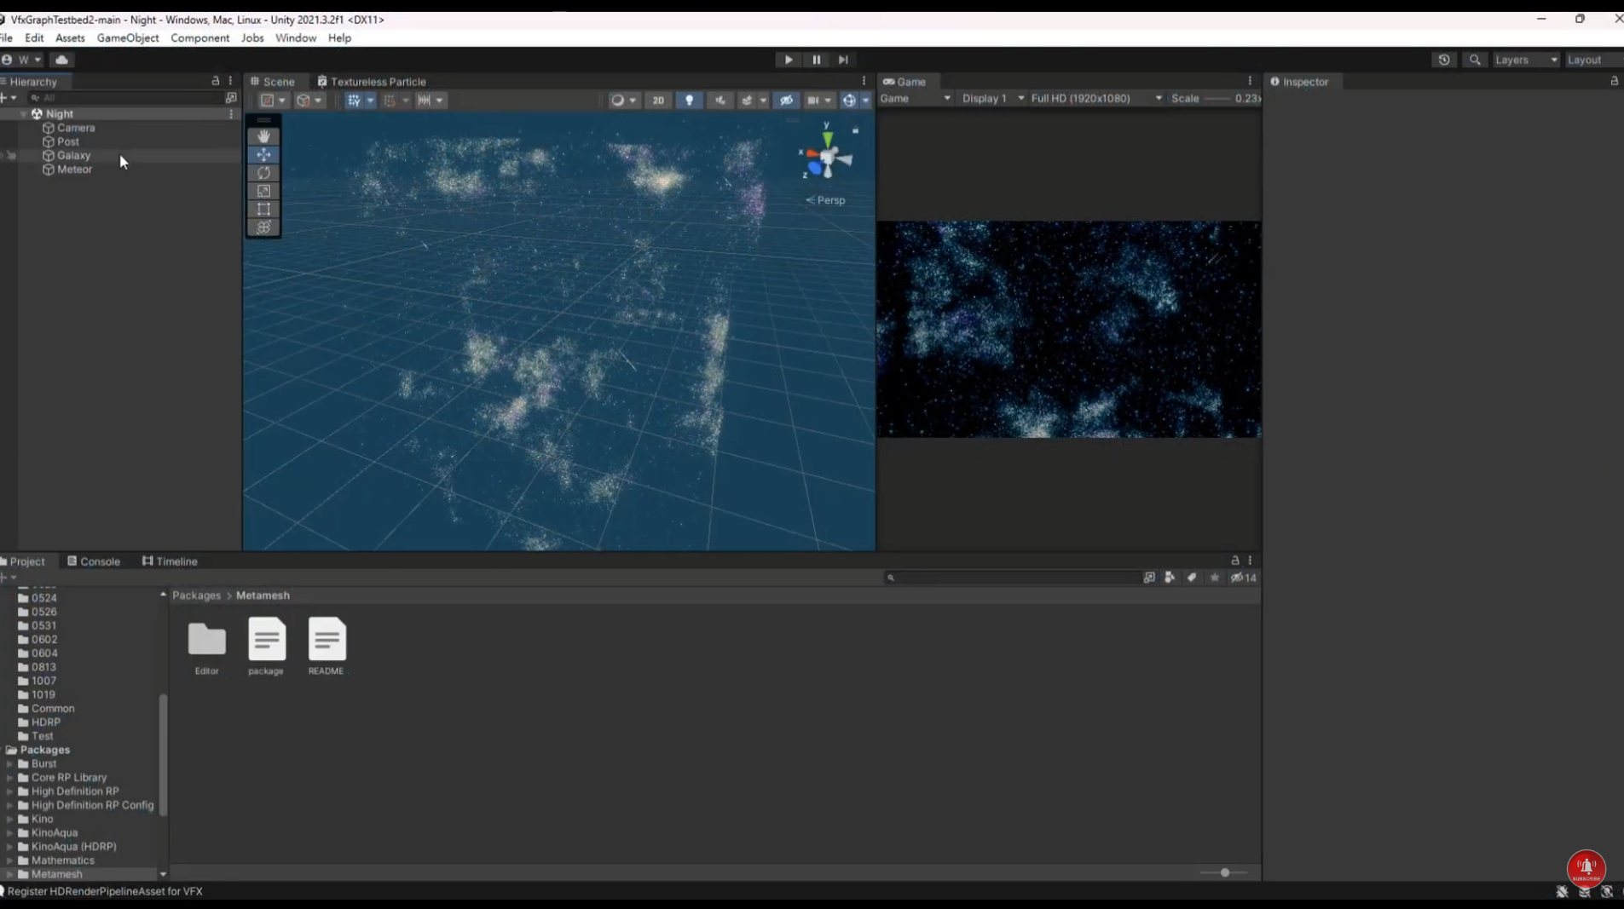Select the Galaxy object in the Hierarchy
Image resolution: width=1624 pixels, height=909 pixels.
pos(73,155)
